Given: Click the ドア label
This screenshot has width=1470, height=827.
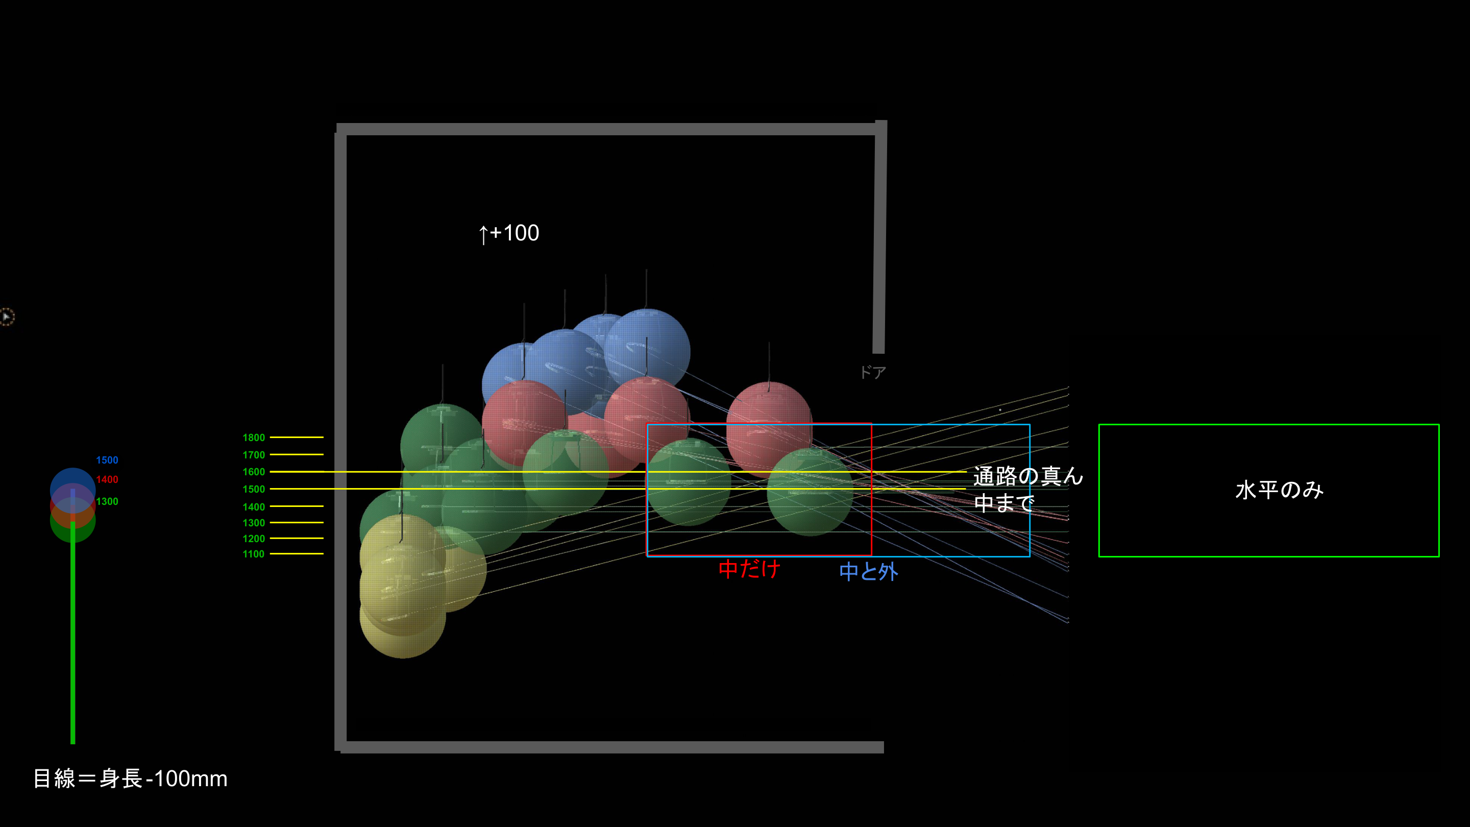Looking at the screenshot, I should click(x=872, y=373).
